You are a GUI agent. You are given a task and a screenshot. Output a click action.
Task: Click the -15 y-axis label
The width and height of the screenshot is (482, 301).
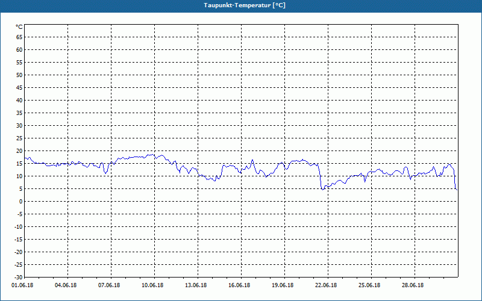19,239
